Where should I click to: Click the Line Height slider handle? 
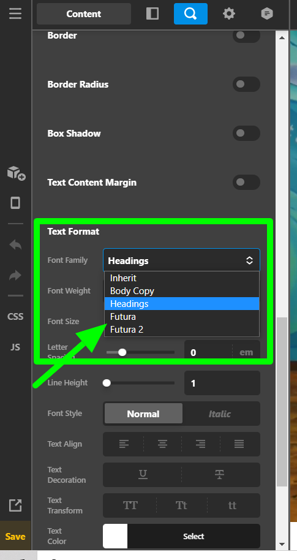point(107,383)
